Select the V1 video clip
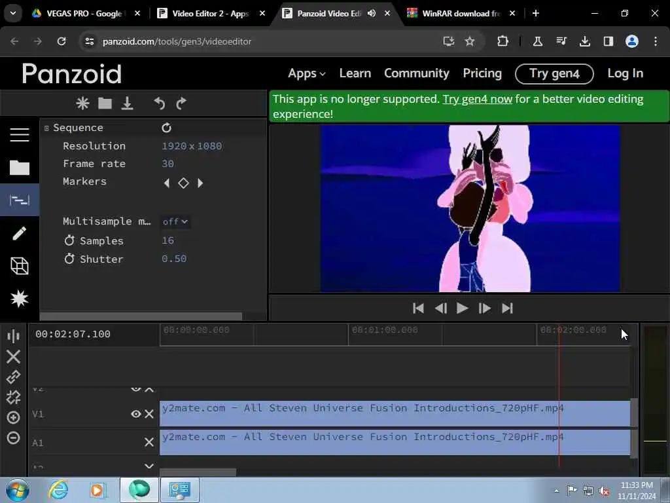670x503 pixels. (x=395, y=413)
